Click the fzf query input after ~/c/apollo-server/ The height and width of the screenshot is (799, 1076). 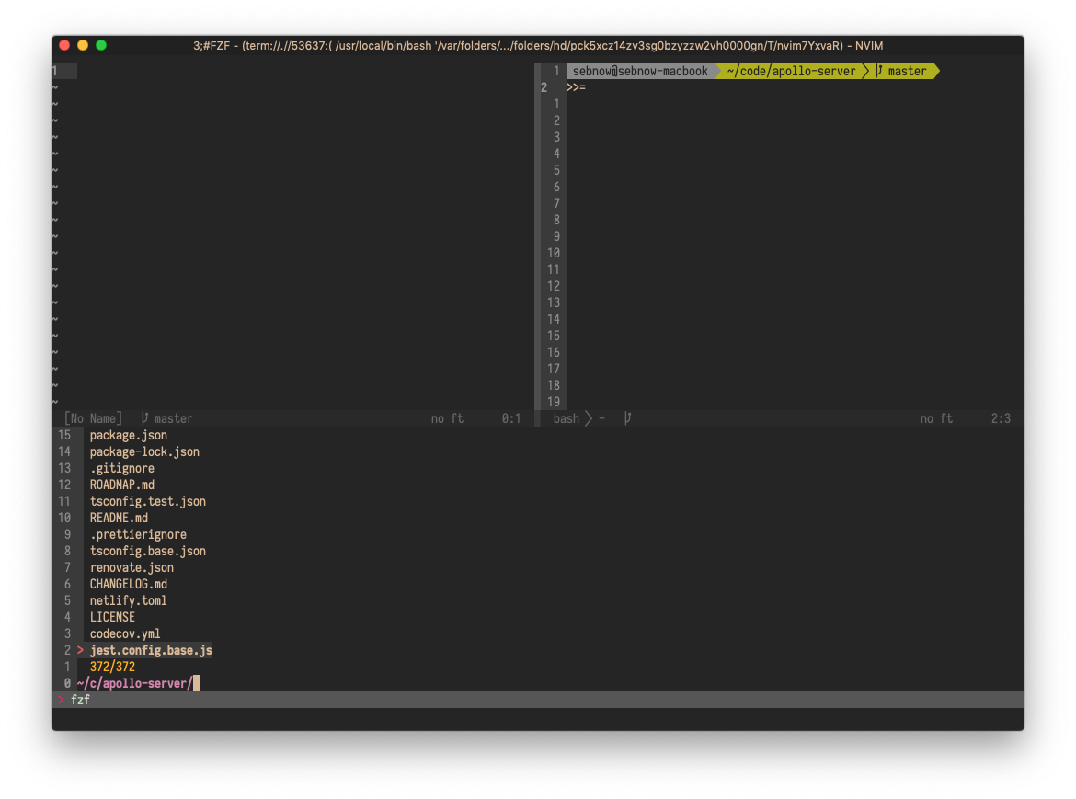[196, 683]
